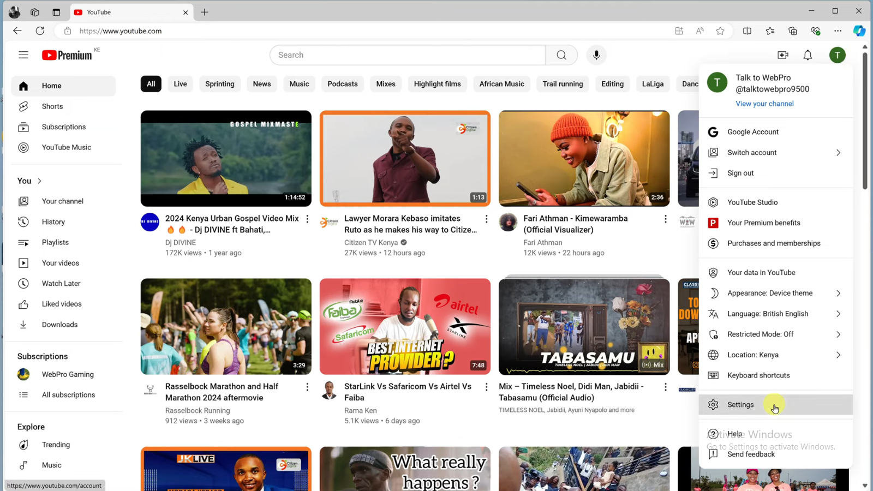This screenshot has width=873, height=491.
Task: Start voice search with the microphone icon
Action: (x=596, y=55)
